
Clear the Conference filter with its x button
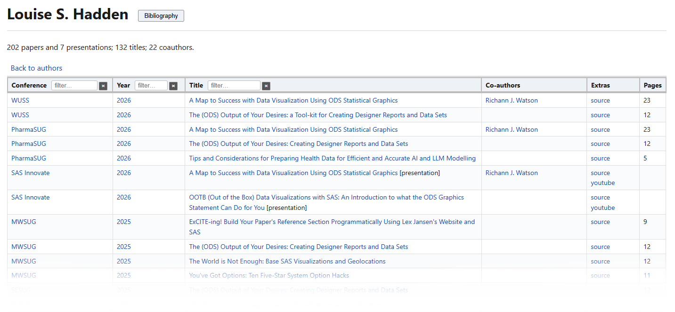[x=103, y=86]
